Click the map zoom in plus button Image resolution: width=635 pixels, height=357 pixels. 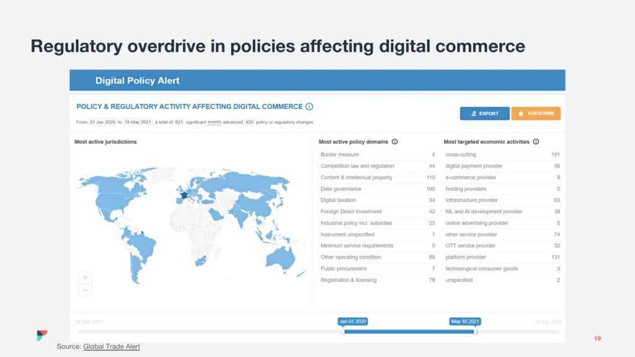coord(85,278)
